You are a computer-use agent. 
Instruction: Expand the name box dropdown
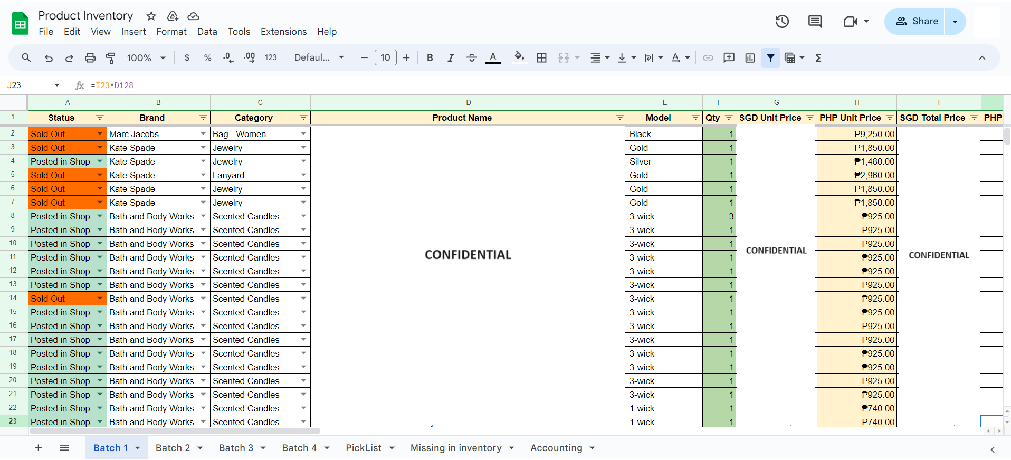click(x=57, y=85)
